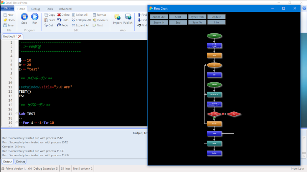Open the File dropdown menu
Viewport: 307px width, 172px height.
7,8
